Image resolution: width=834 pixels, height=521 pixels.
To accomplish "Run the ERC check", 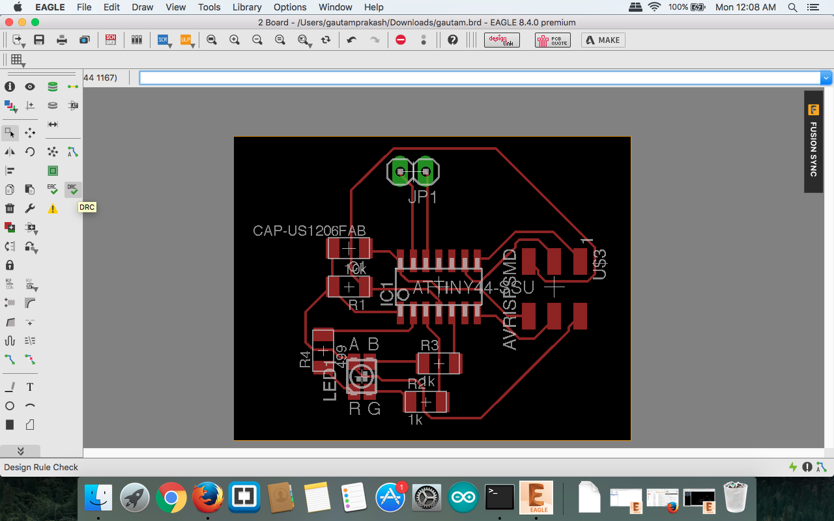I will pyautogui.click(x=53, y=190).
